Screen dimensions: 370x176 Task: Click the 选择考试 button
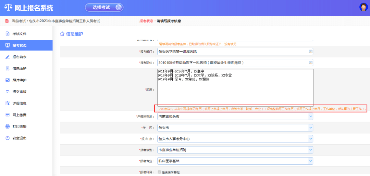click(x=104, y=7)
